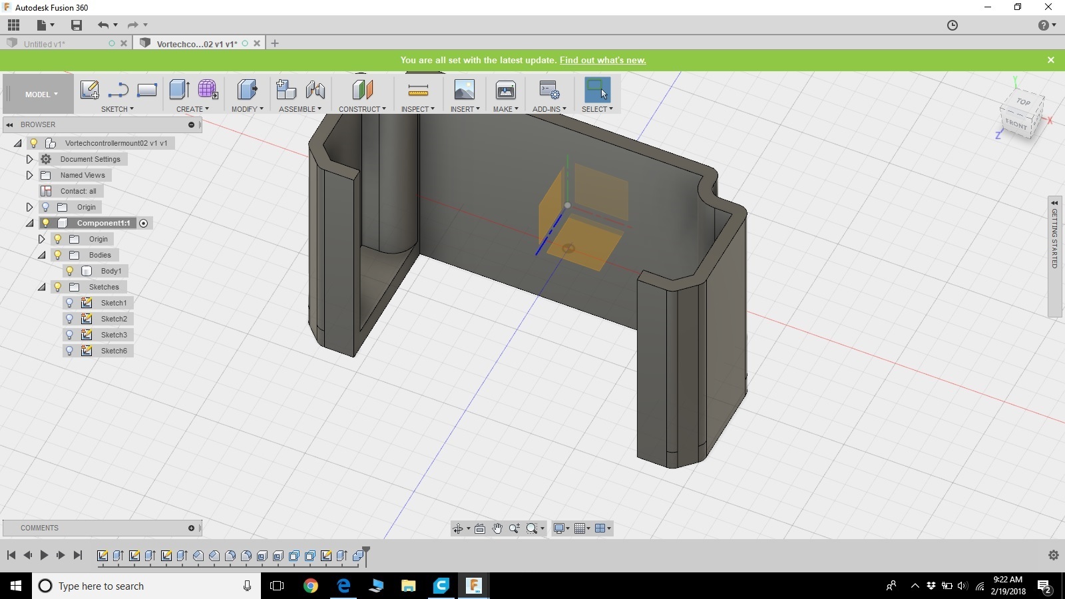Expand the Document Settings tree node
Image resolution: width=1065 pixels, height=599 pixels.
coord(29,159)
